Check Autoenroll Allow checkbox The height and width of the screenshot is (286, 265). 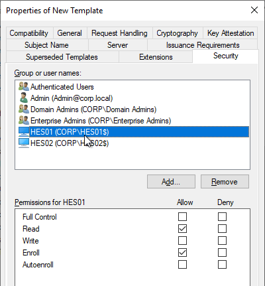[x=182, y=265]
